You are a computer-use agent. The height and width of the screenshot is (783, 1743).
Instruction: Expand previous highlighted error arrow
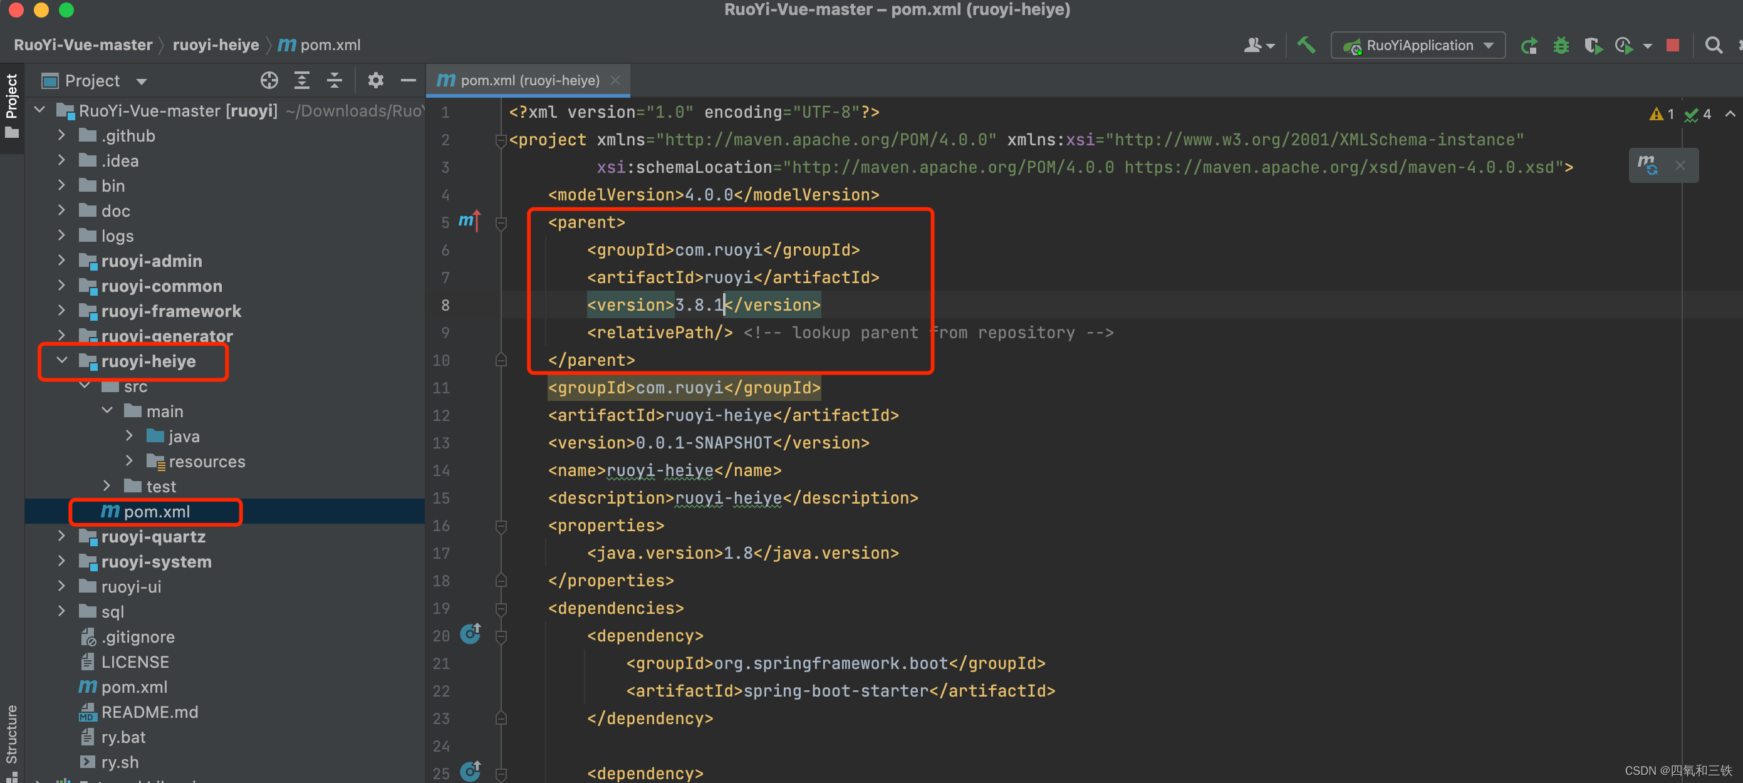pos(1730,115)
